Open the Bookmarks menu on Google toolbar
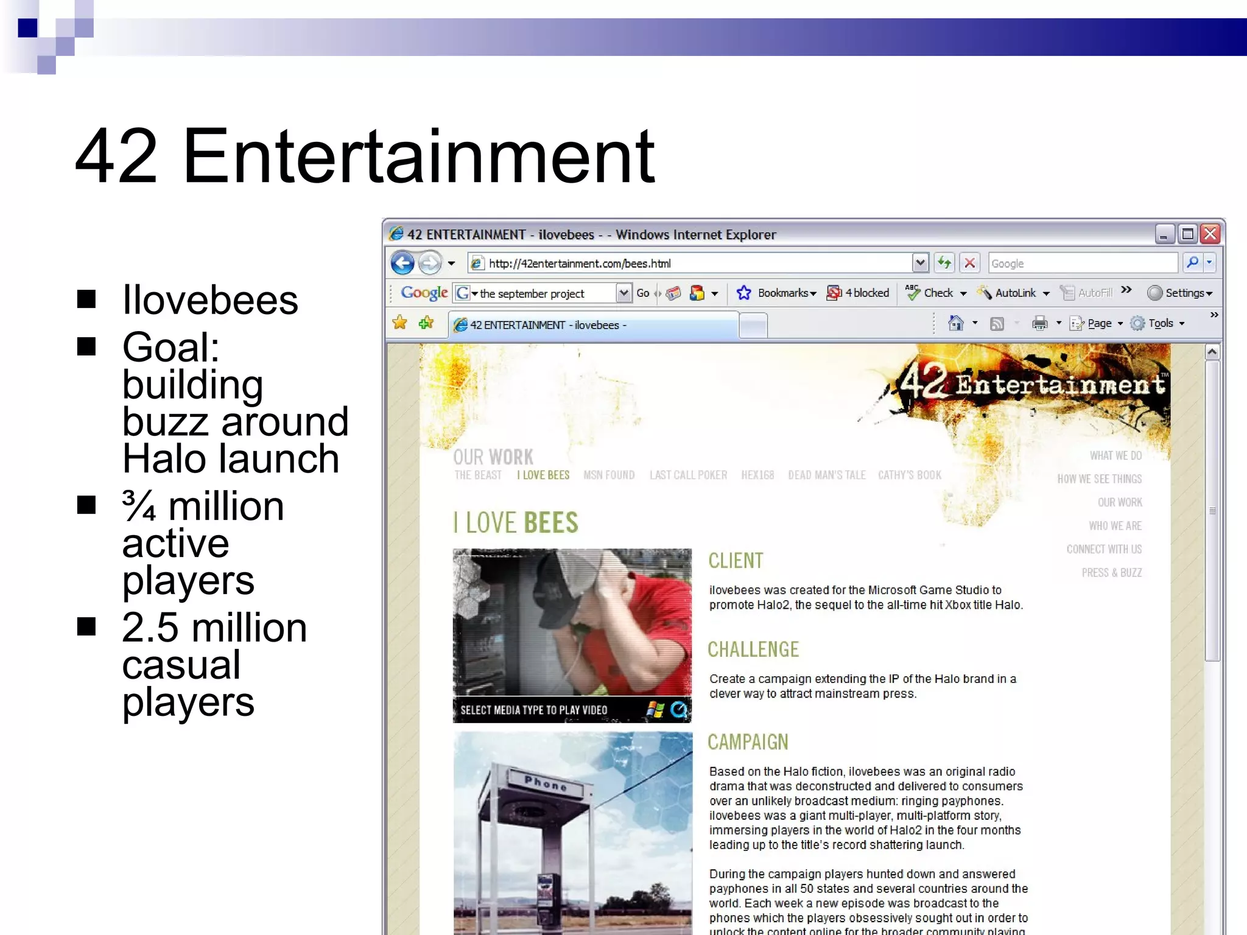 click(x=787, y=293)
